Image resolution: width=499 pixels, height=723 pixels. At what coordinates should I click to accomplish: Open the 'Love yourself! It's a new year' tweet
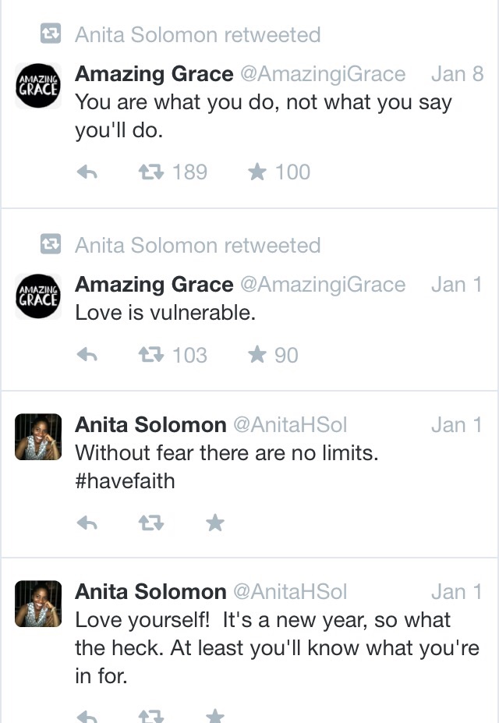coord(277,648)
